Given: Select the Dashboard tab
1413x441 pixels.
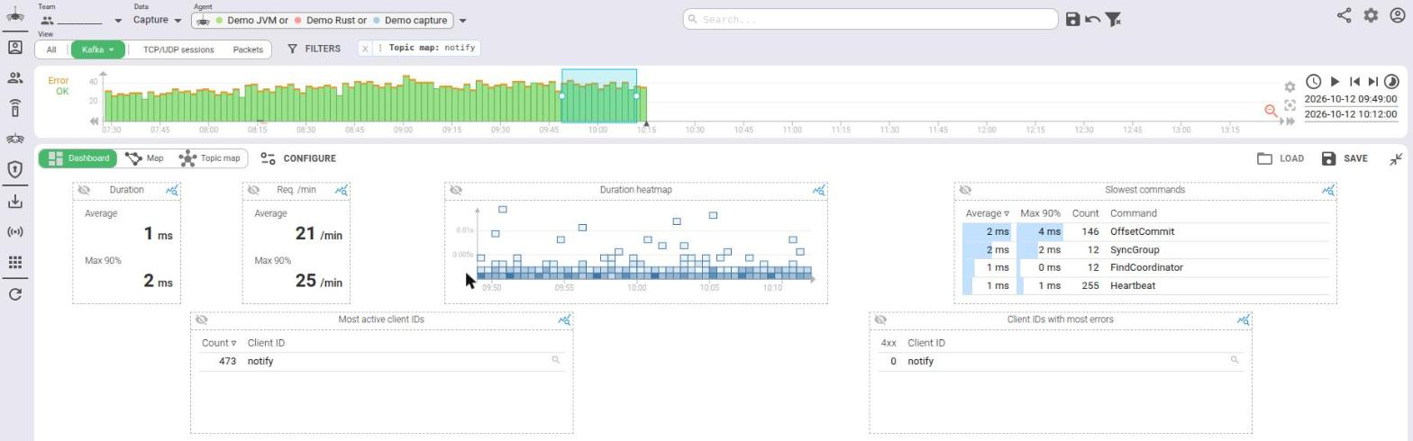Looking at the screenshot, I should [78, 158].
